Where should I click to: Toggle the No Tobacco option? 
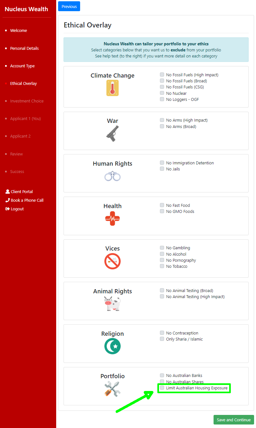pos(162,266)
